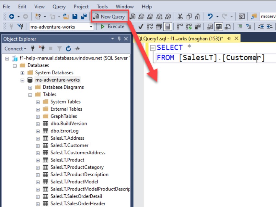Expand the System Databases folder
This screenshot has height=207, width=276.
[22, 73]
